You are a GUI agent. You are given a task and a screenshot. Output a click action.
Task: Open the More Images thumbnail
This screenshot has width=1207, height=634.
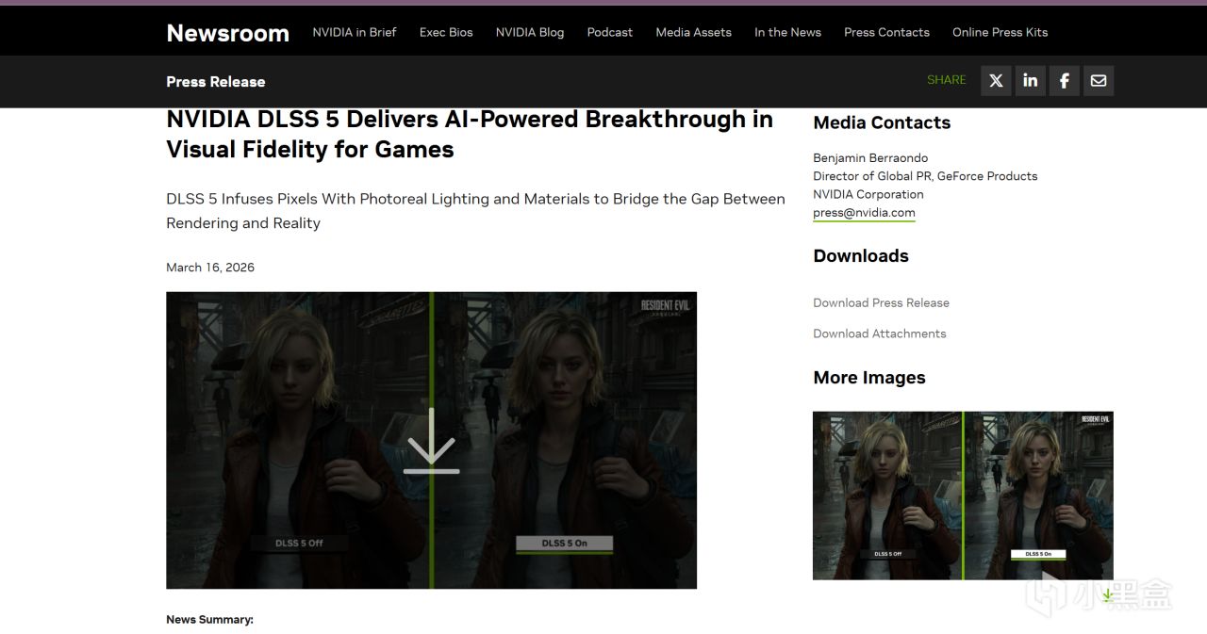click(963, 496)
